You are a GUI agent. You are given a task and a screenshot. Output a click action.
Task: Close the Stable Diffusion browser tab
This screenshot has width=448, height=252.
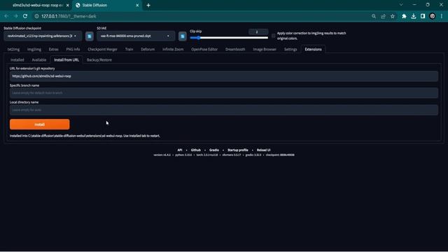(x=137, y=5)
